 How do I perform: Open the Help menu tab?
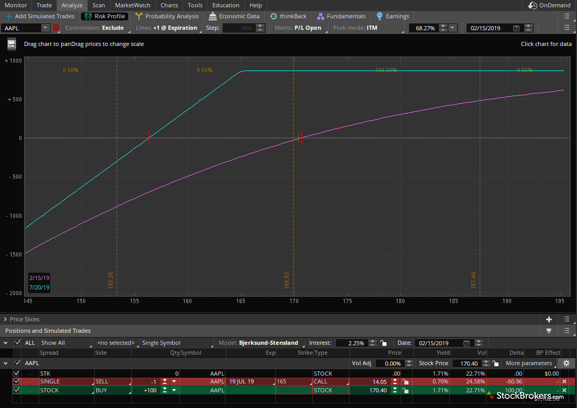coord(256,5)
